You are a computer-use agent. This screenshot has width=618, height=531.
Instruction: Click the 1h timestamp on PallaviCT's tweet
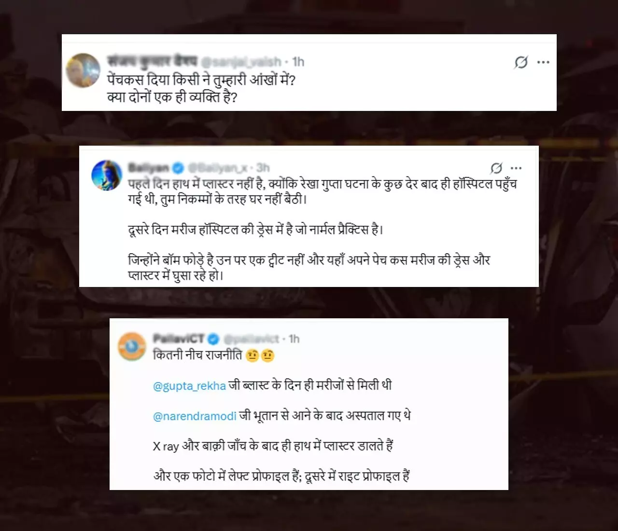click(x=294, y=339)
